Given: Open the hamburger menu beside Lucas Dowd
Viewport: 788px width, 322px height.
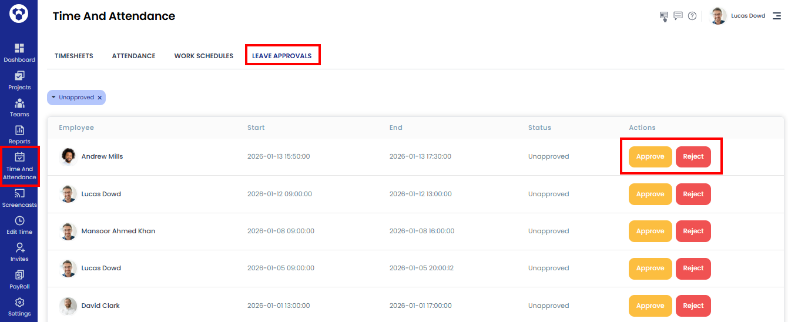Looking at the screenshot, I should tap(777, 16).
